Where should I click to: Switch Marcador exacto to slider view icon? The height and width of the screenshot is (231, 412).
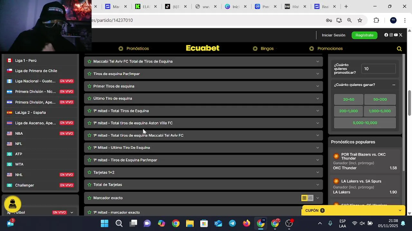[x=310, y=198]
